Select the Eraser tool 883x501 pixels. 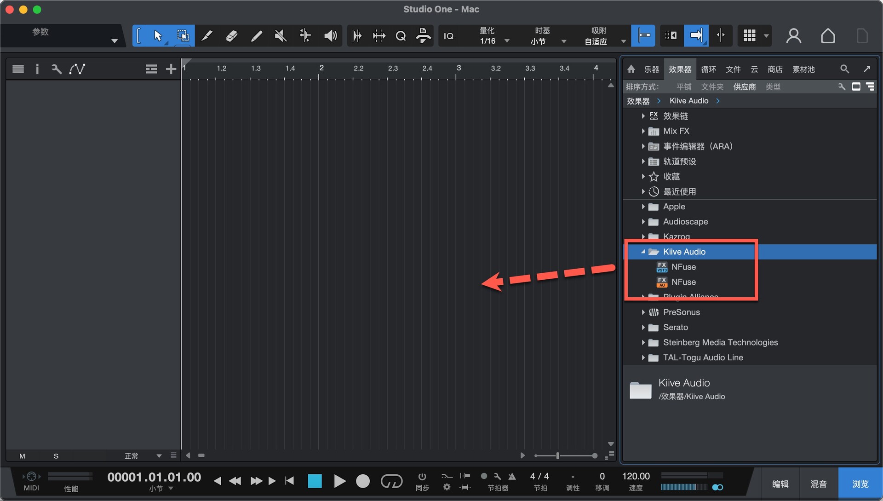231,36
